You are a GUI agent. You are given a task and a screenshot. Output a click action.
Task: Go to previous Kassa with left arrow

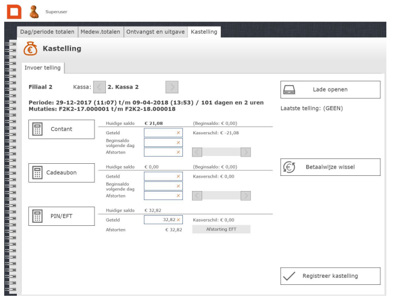point(100,87)
